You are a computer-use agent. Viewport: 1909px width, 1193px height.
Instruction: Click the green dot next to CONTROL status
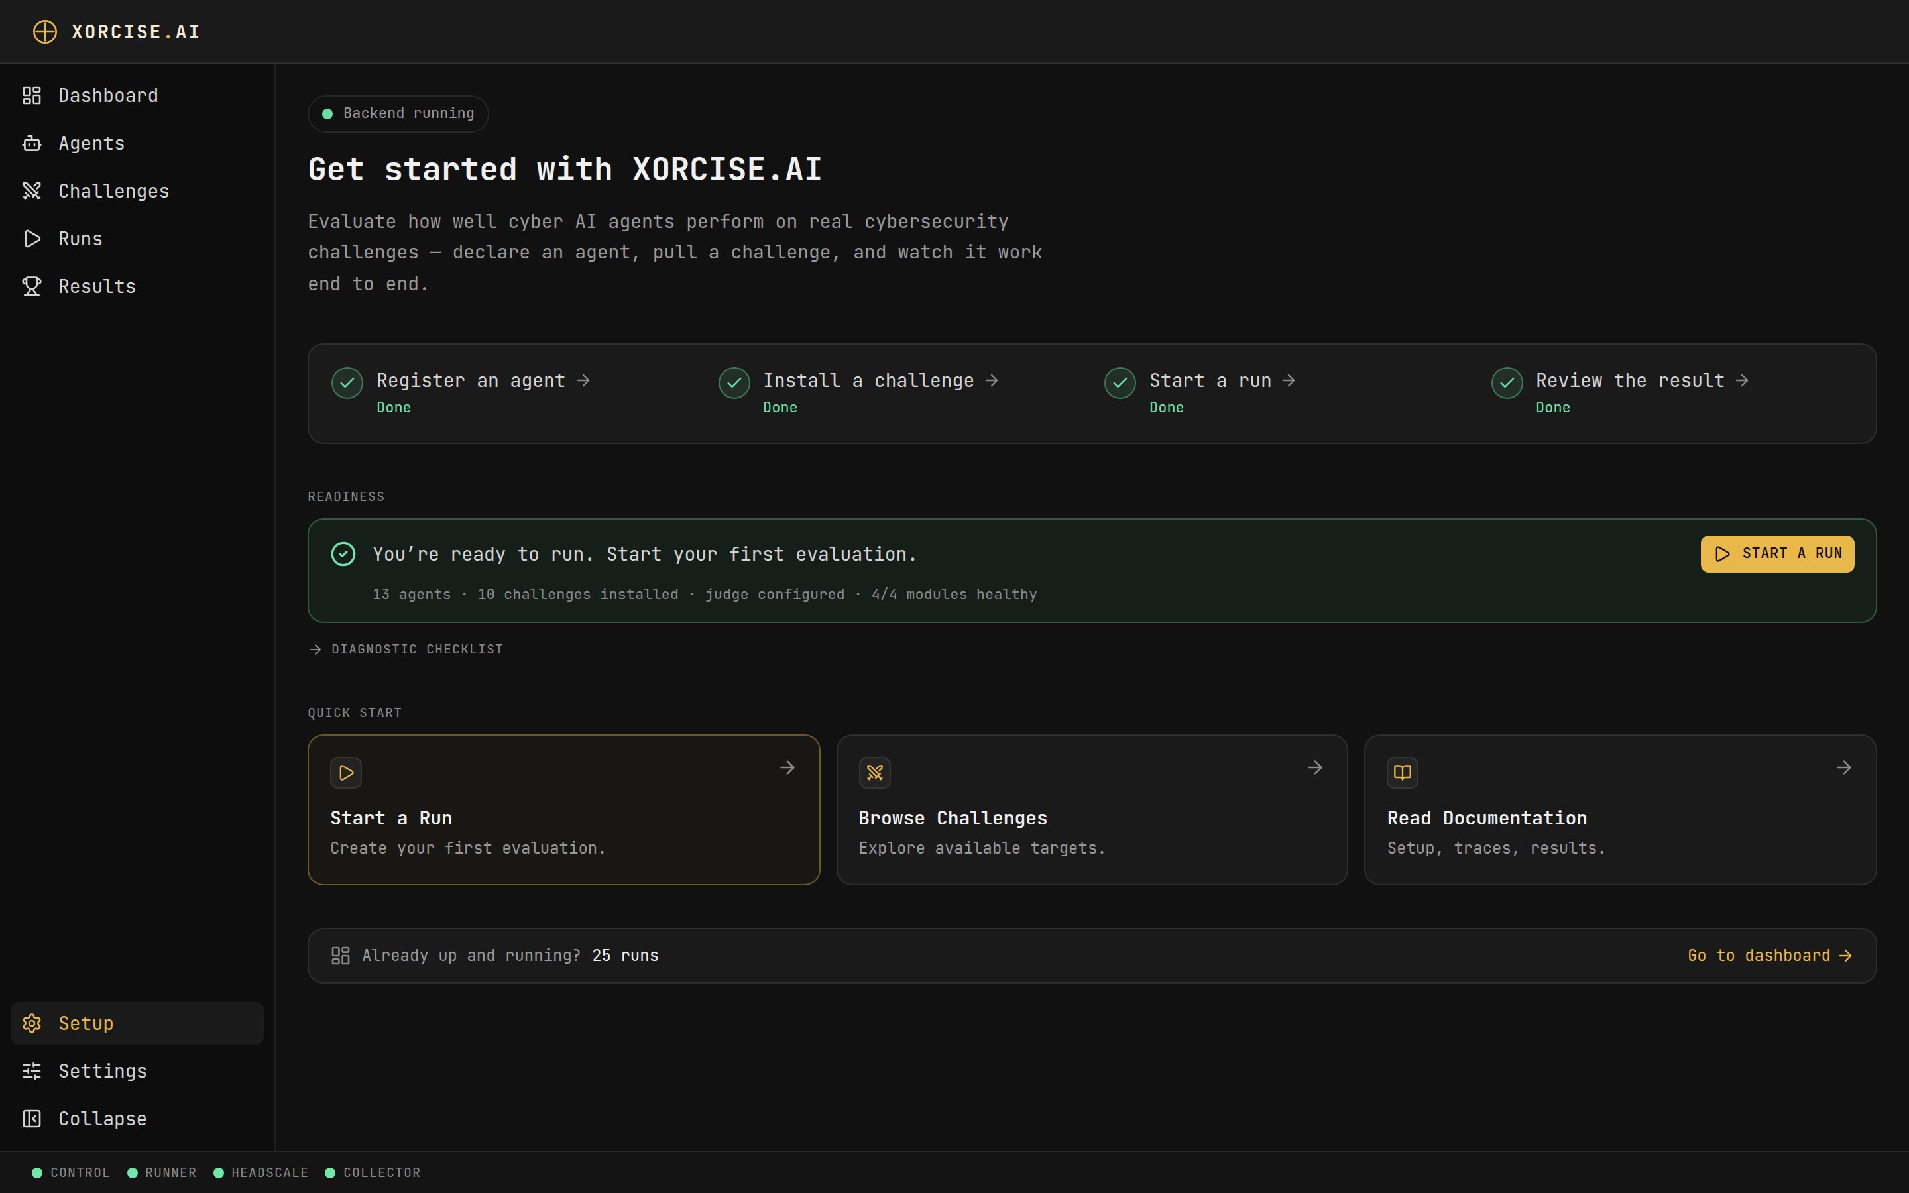(x=36, y=1172)
